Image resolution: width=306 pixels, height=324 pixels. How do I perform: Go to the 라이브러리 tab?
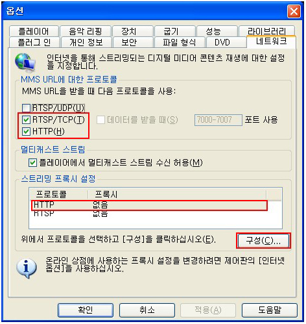pos(267,31)
